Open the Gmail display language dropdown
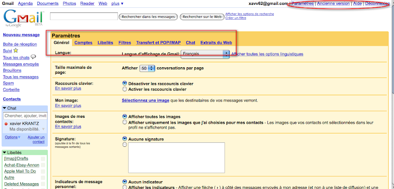 205,54
